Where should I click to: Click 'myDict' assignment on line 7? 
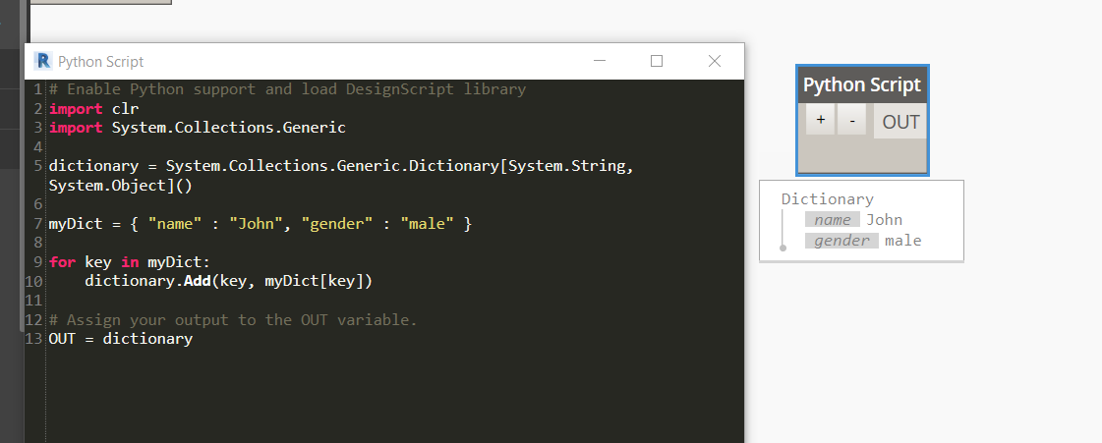[261, 224]
